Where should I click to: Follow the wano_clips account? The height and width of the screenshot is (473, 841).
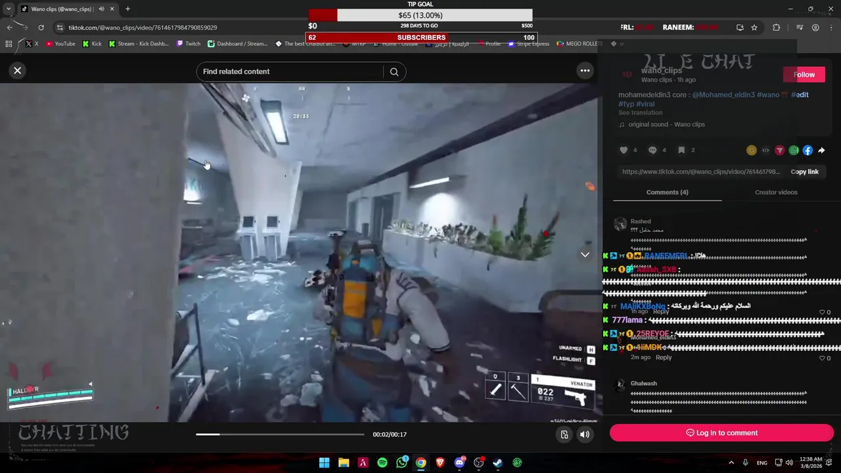(x=804, y=74)
